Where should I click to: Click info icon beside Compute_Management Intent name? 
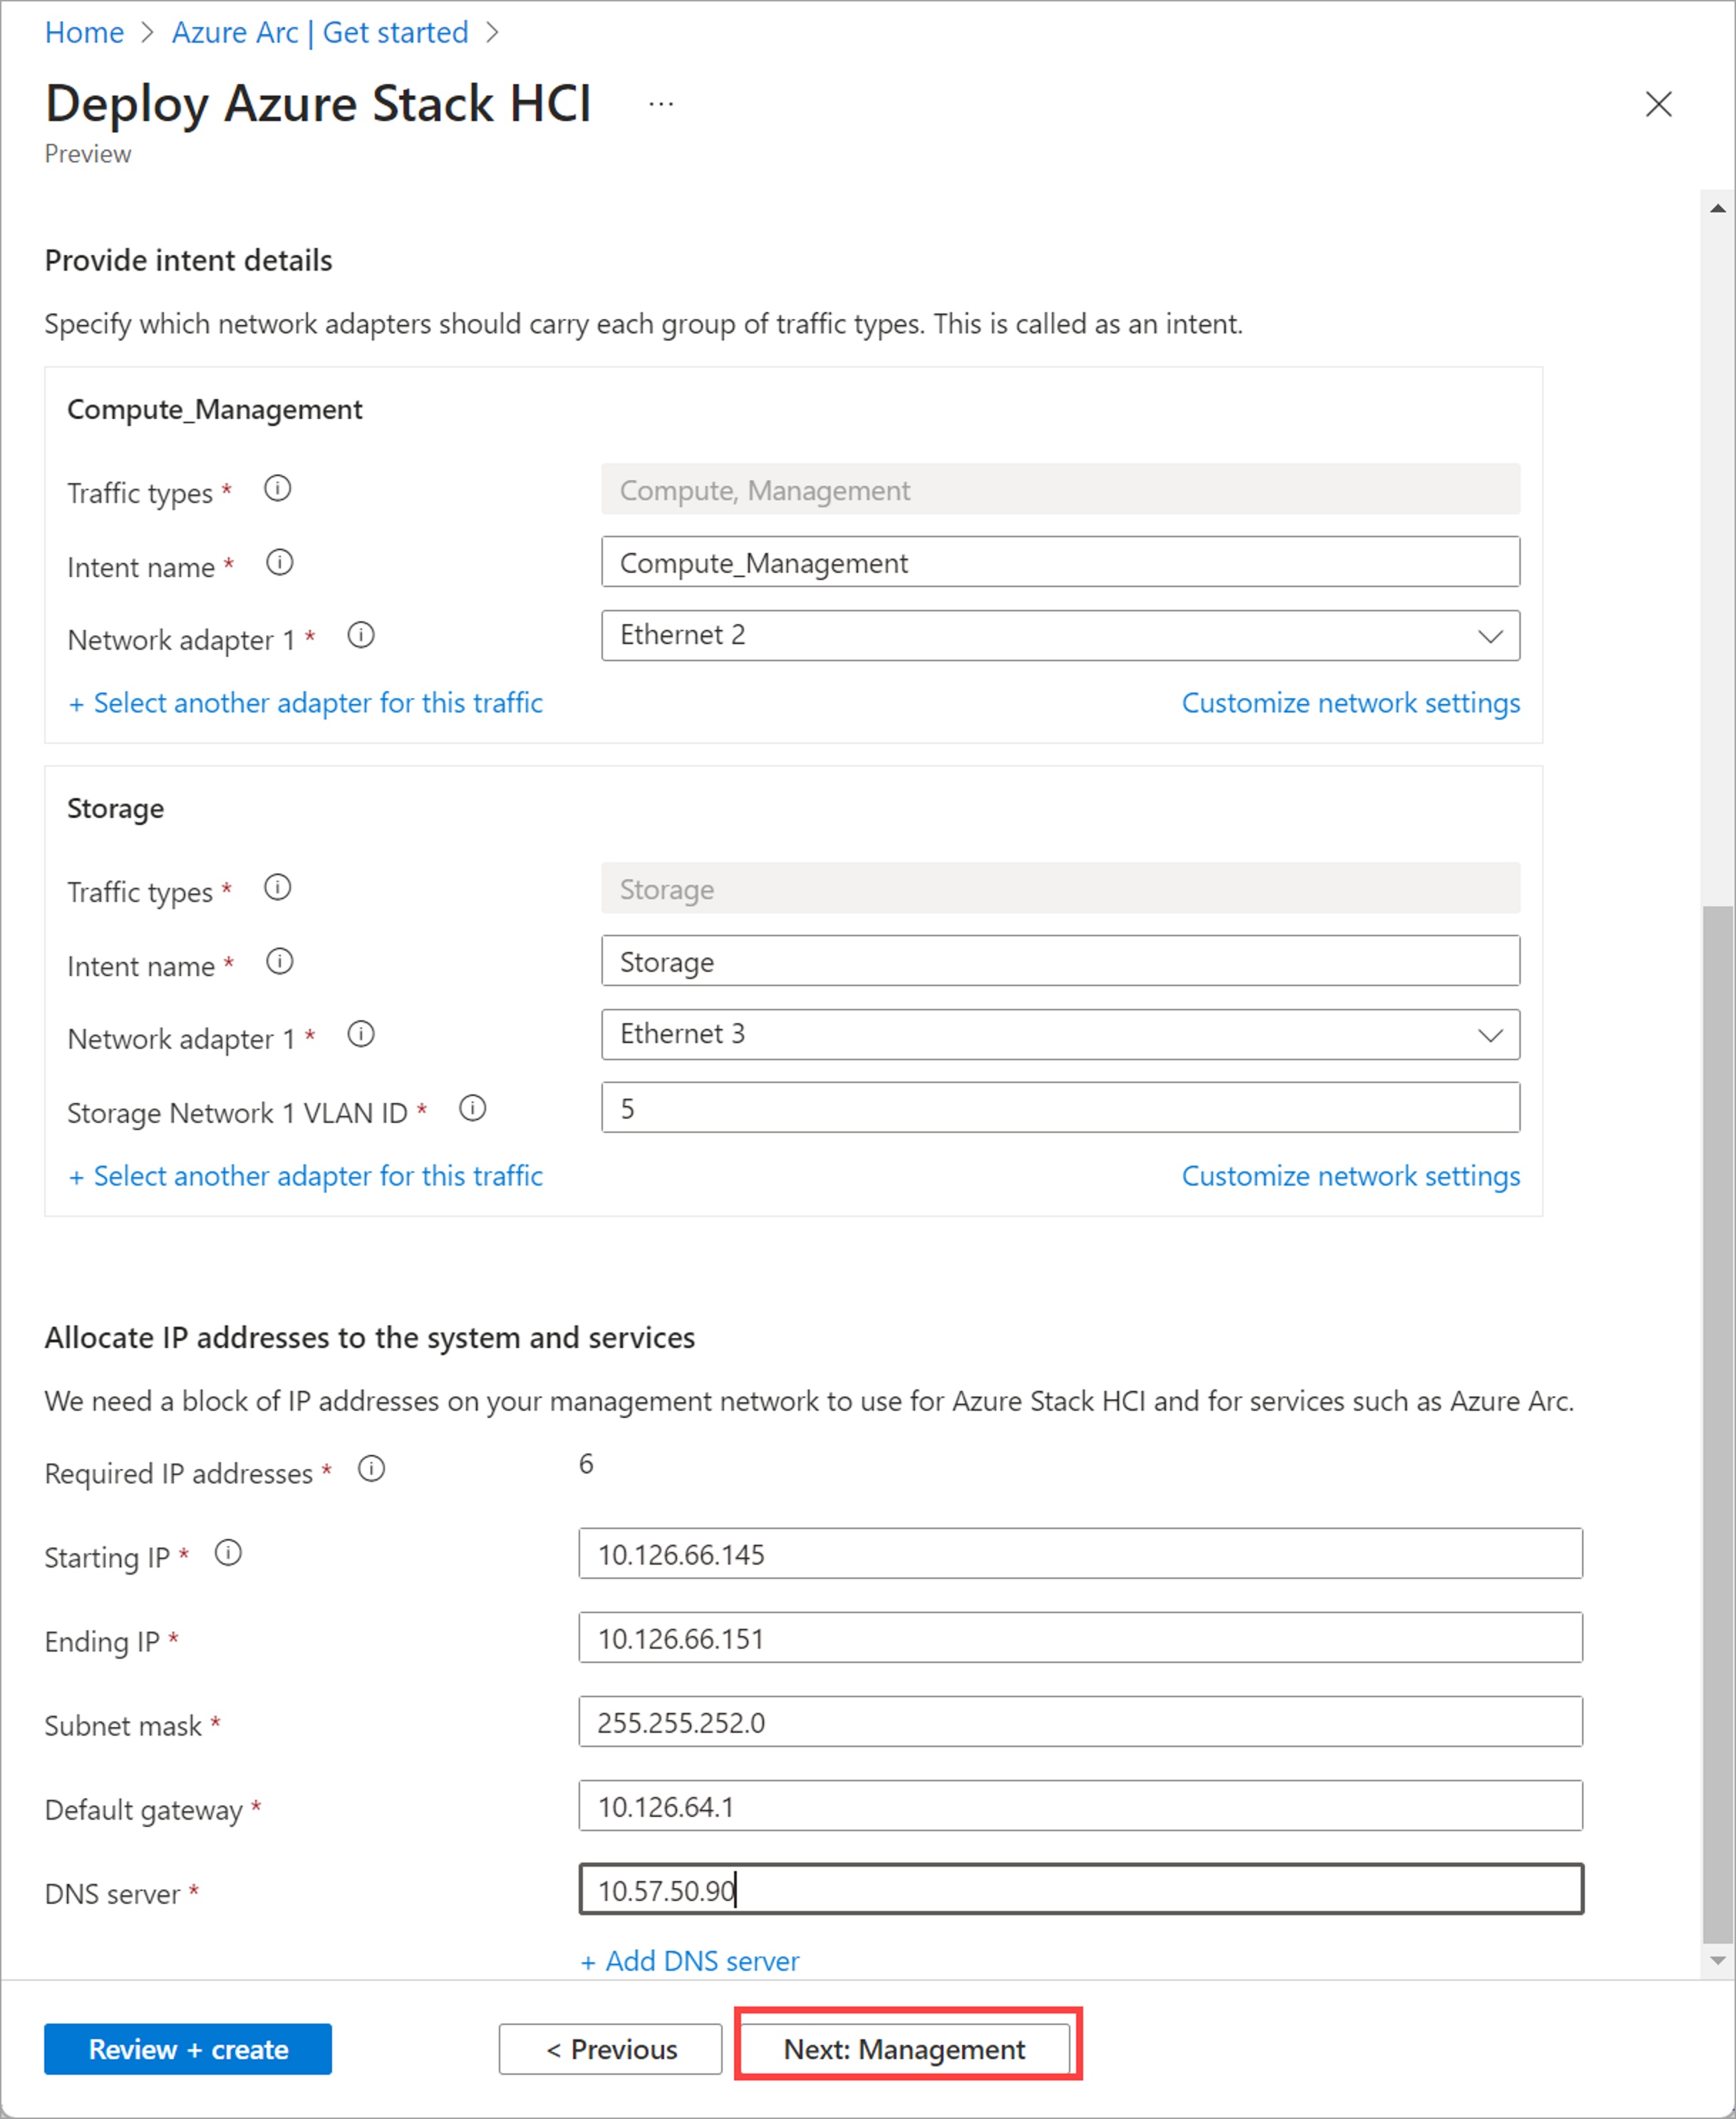pos(279,563)
